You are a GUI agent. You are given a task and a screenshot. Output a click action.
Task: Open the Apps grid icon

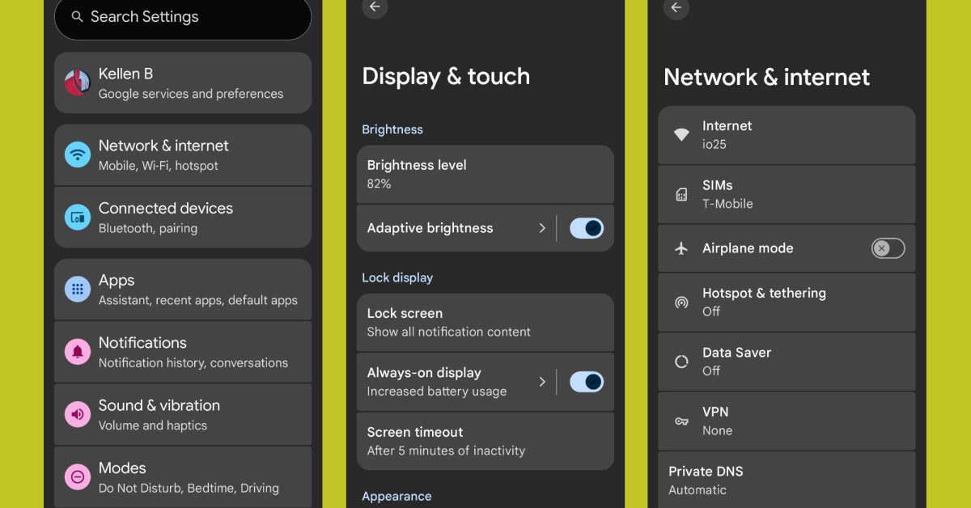78,289
